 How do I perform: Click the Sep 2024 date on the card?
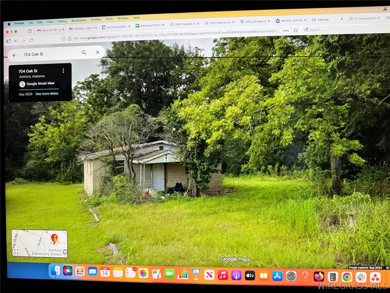(x=26, y=94)
